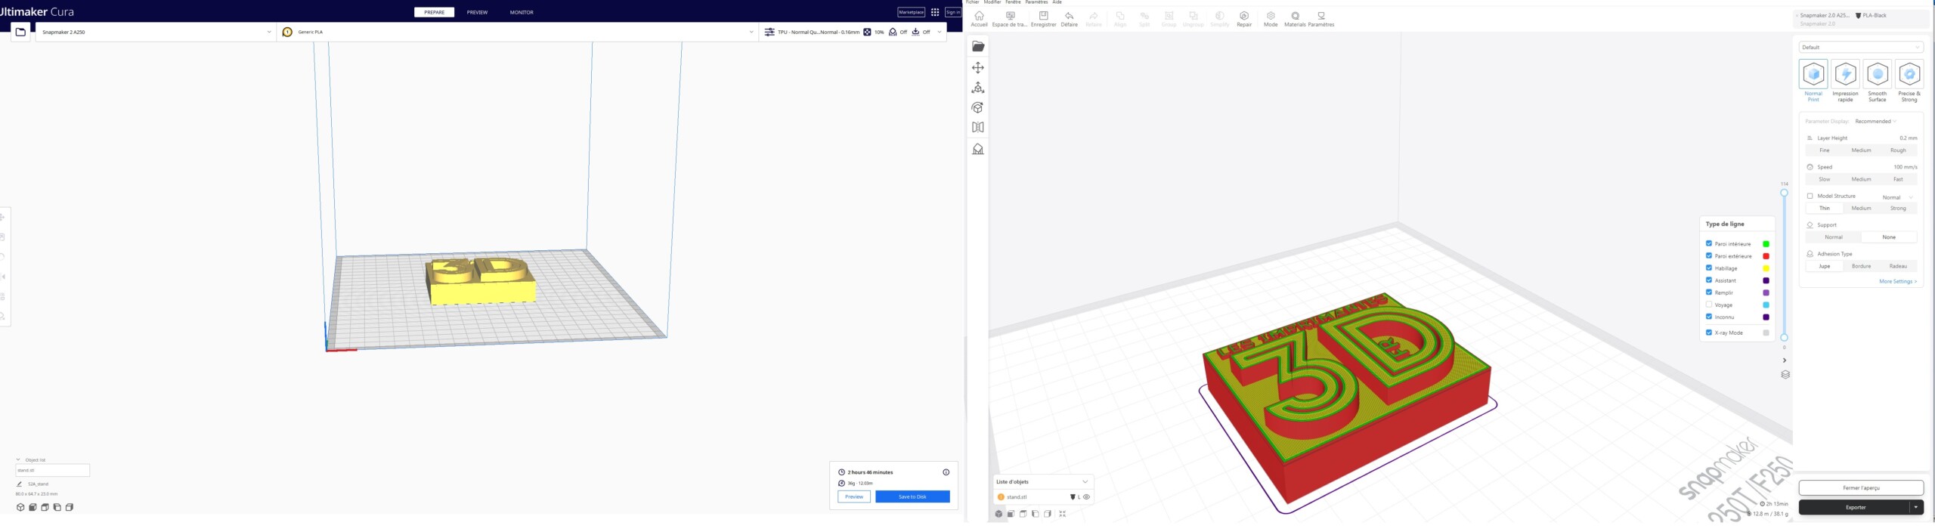Viewport: 1935px width, 532px height.
Task: Toggle the Assistant line type checkbox
Action: pyautogui.click(x=1709, y=280)
